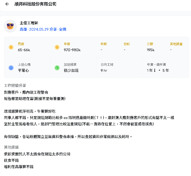Select the line starting 同事人都不錯

tap(89, 118)
